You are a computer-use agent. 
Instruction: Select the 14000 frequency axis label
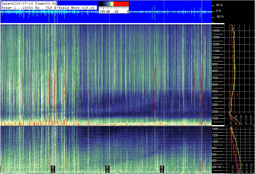[216, 31]
